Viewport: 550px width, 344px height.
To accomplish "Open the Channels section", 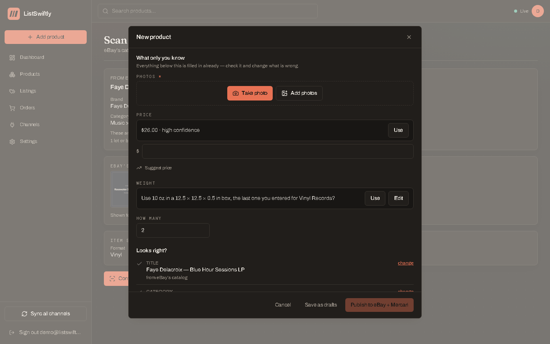I will 45,125.
